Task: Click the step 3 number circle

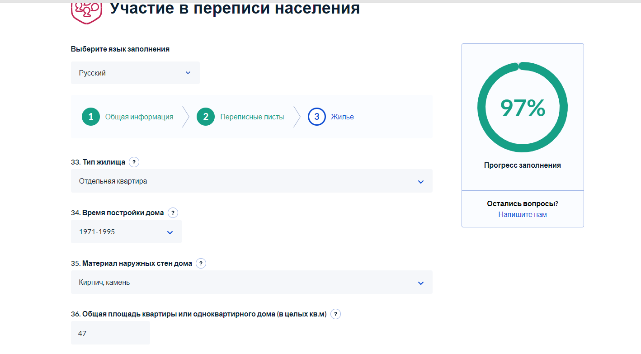Action: (x=317, y=117)
